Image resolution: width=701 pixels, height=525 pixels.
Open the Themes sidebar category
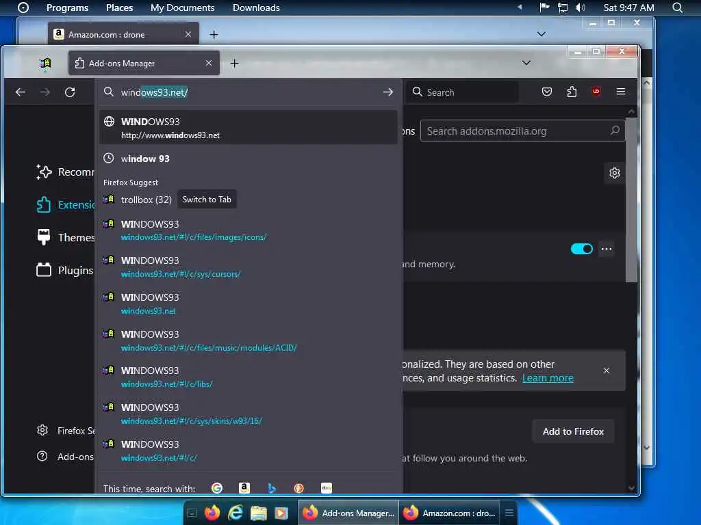[66, 237]
